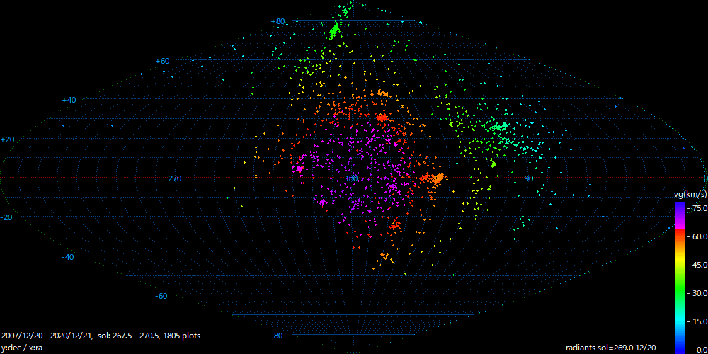Click the 180 right ascension label

[351, 178]
